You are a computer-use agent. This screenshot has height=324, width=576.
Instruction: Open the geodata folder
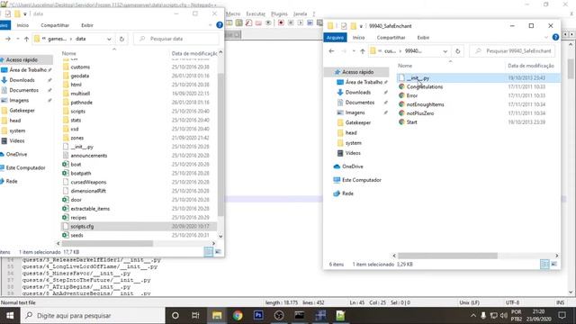click(80, 76)
